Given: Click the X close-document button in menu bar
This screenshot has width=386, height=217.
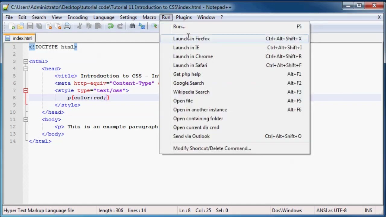Looking at the screenshot, I should point(379,17).
